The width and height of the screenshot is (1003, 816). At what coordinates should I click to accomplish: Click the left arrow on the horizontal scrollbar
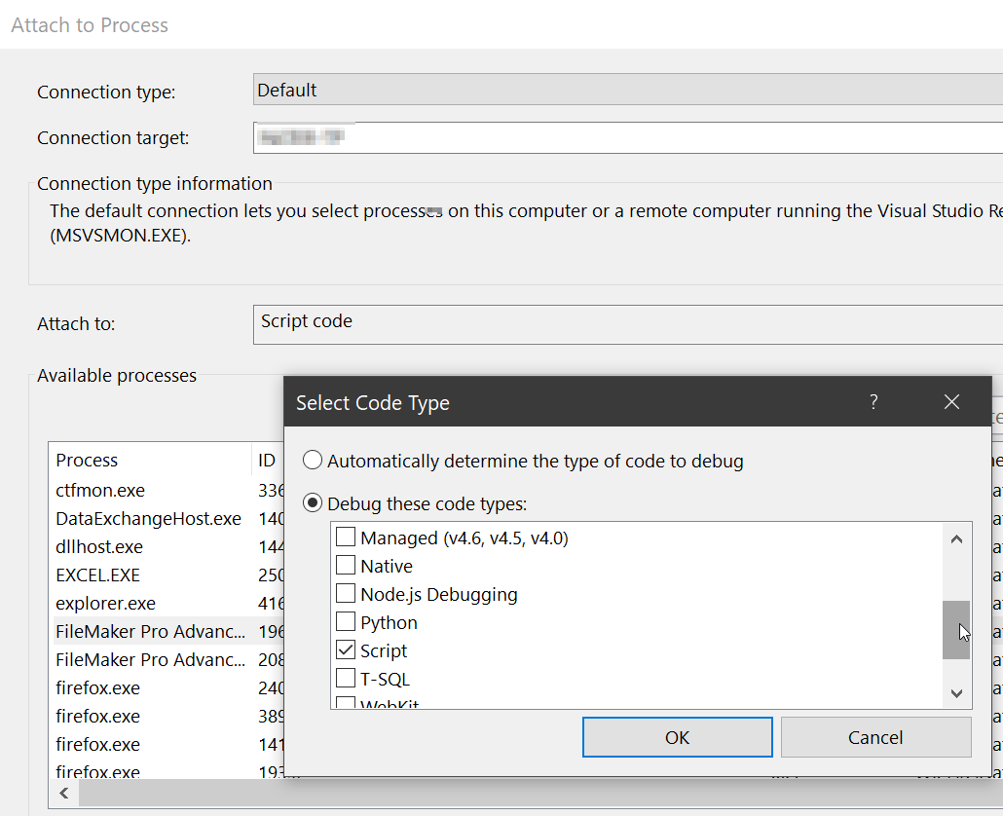point(63,793)
